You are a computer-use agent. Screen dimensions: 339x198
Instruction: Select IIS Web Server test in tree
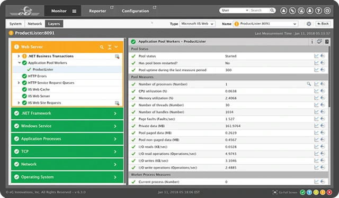[x=39, y=96]
